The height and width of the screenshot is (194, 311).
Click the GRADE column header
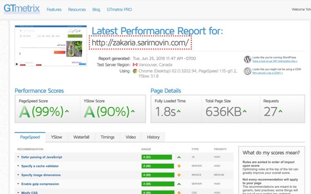click(146, 149)
